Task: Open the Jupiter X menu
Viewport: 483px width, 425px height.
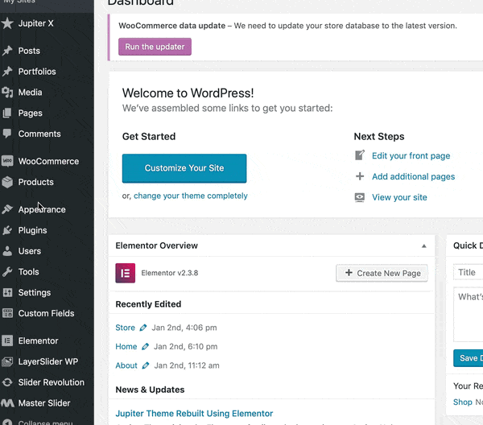Action: coord(35,23)
